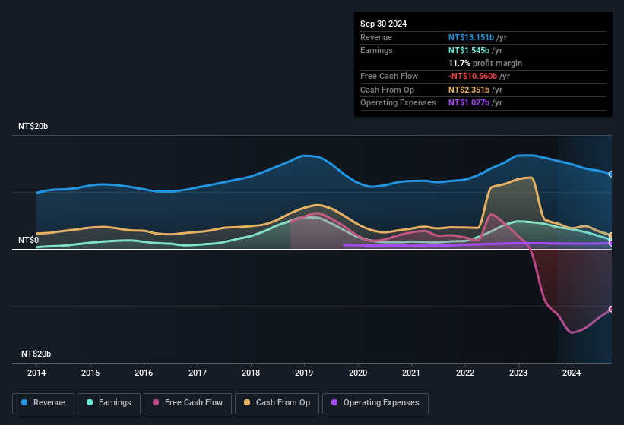This screenshot has width=624, height=425.
Task: Toggle the Cash From Op legend button
Action: click(x=277, y=403)
